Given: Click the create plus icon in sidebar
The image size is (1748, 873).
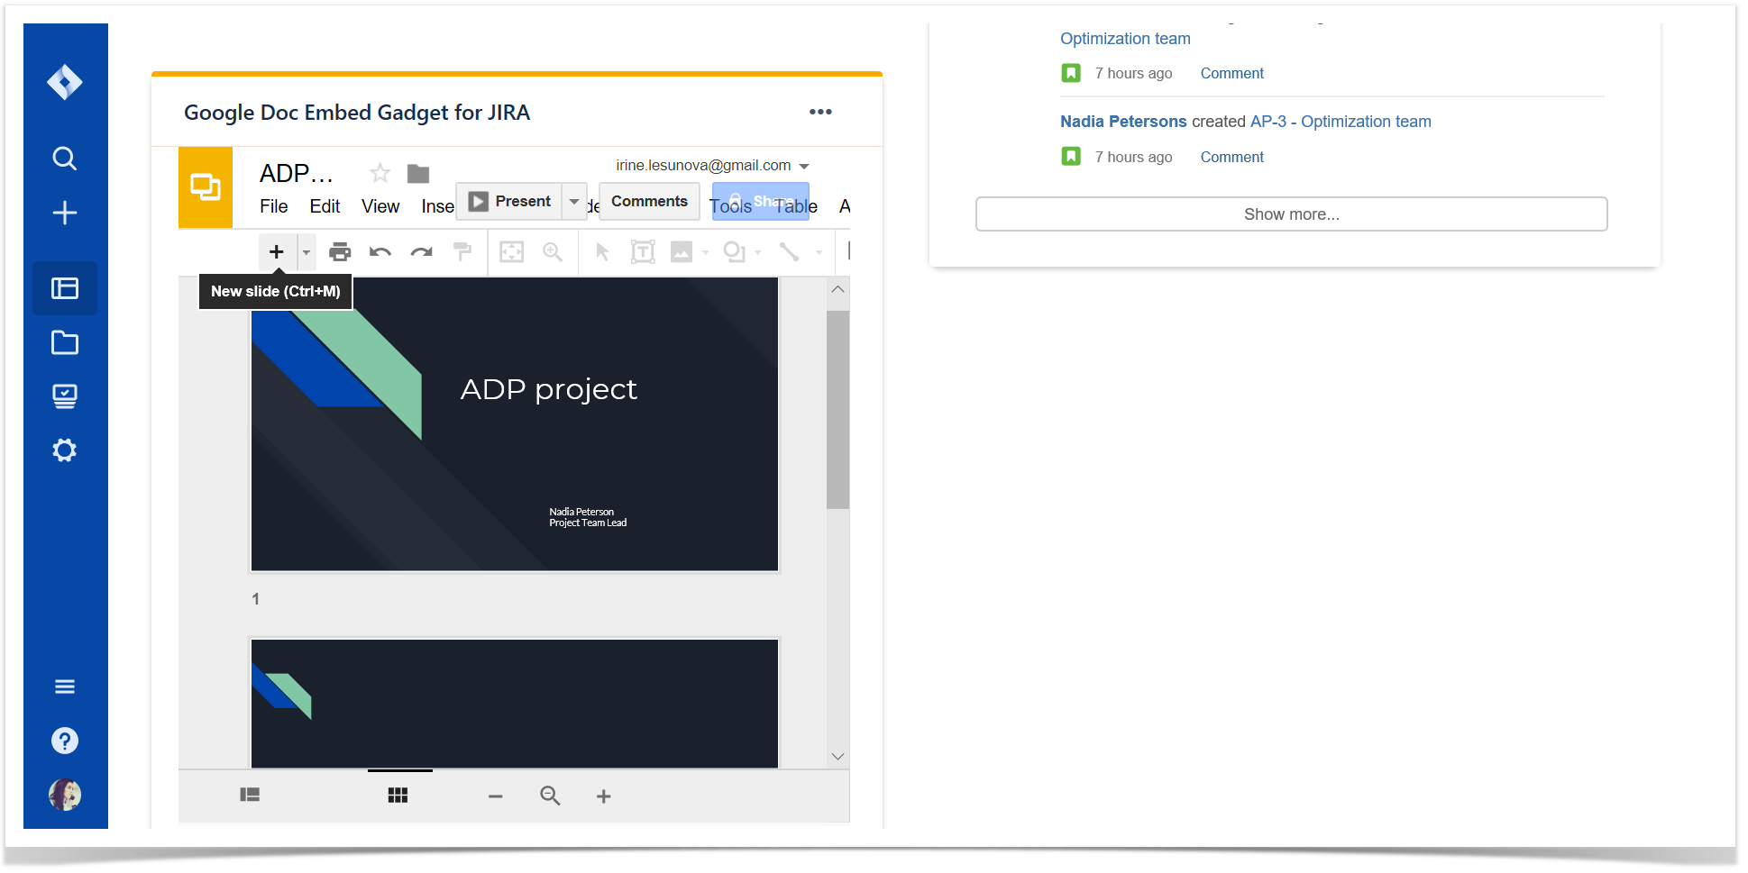Looking at the screenshot, I should click(65, 213).
